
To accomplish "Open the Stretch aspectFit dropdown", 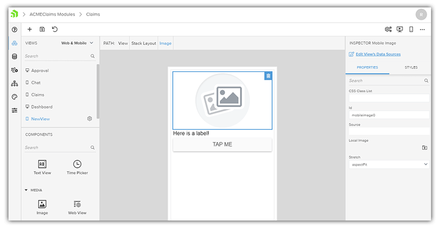I will point(389,165).
